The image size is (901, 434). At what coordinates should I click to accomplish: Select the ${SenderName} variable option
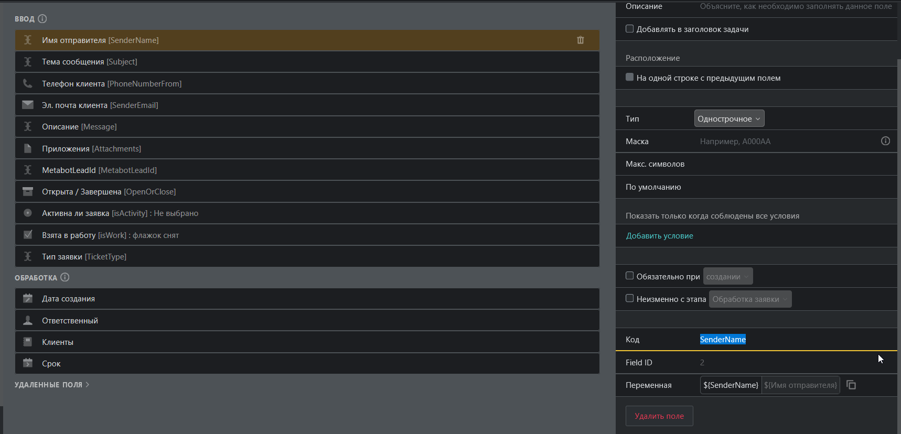coord(731,385)
